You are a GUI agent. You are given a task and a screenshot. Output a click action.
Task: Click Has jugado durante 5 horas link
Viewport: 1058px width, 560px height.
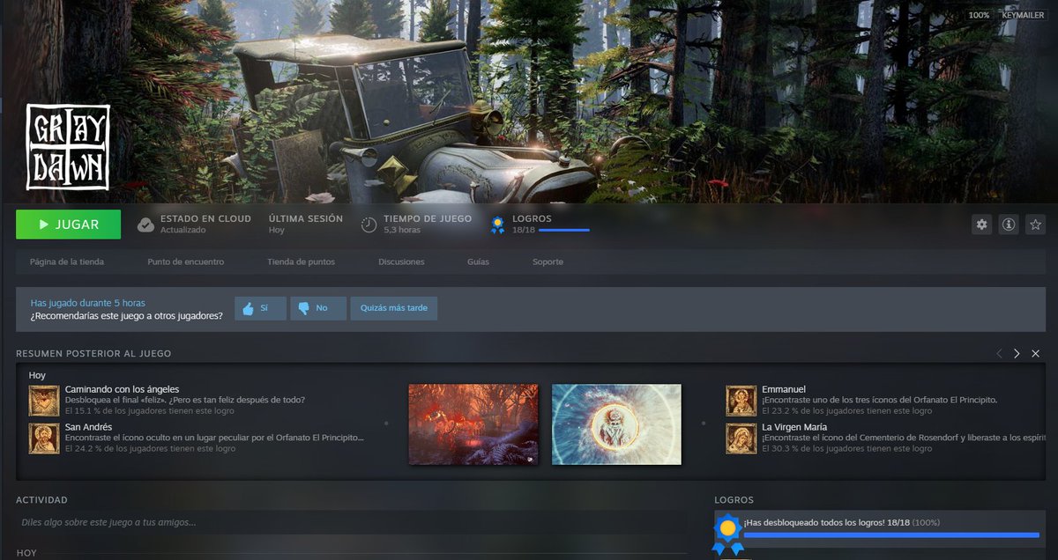pyautogui.click(x=88, y=303)
